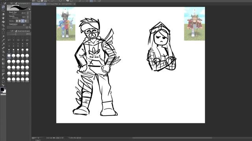Choose brush size preset 12
Screen dimensions: 252x141
[x=18, y=51]
